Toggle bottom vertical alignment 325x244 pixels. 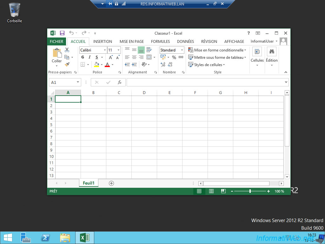coord(141,50)
